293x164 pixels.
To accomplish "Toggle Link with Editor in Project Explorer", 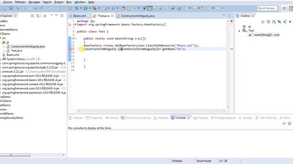I will coord(38,16).
